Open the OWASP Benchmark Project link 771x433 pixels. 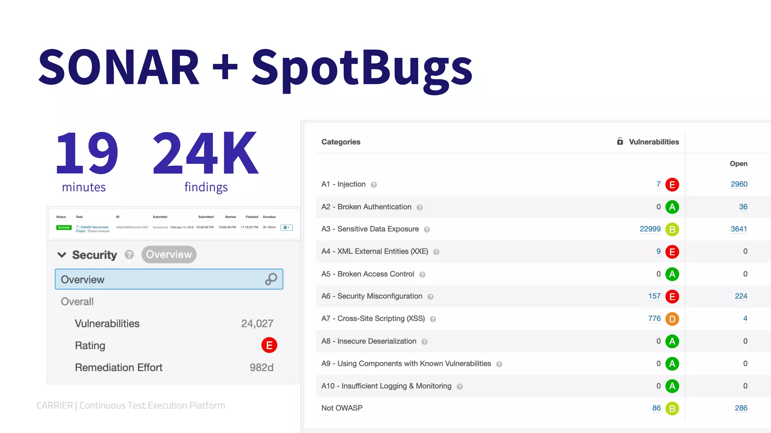coord(92,229)
